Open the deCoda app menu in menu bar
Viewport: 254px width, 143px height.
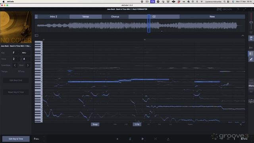pos(10,2)
